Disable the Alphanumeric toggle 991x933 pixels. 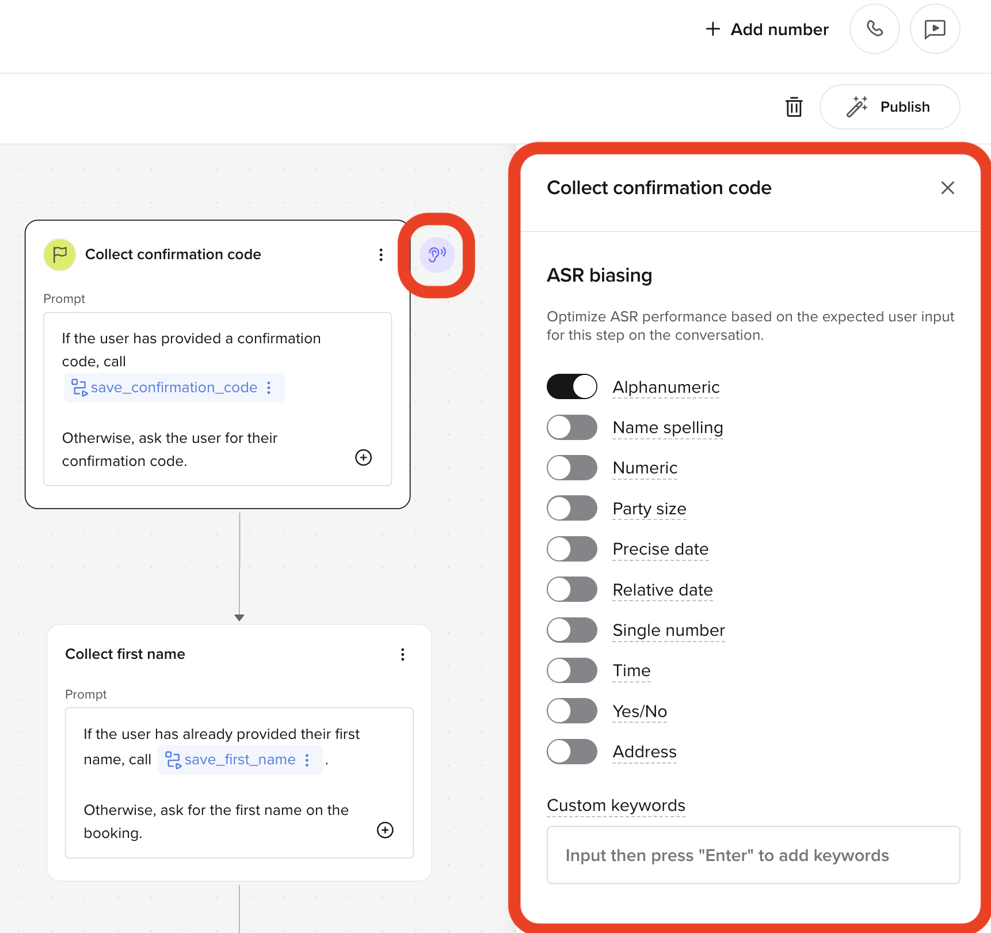(x=571, y=386)
